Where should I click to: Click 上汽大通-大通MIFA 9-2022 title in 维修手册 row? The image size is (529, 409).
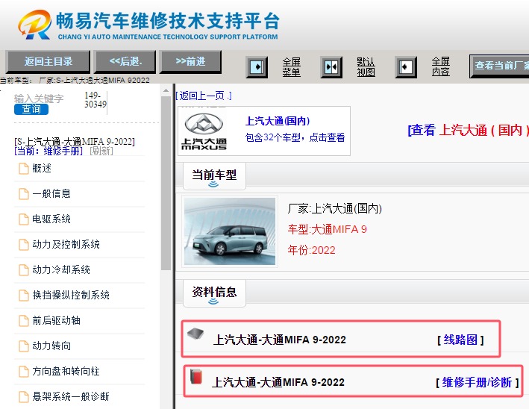pyautogui.click(x=278, y=382)
